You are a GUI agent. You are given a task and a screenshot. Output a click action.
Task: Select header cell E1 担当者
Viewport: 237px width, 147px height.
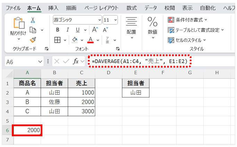(x=136, y=83)
